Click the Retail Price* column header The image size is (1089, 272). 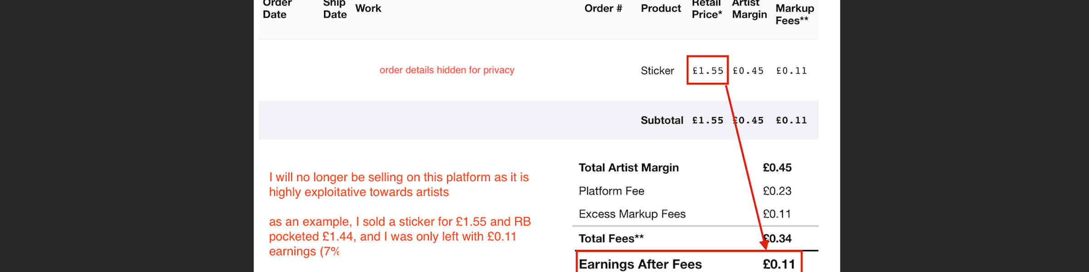coord(707,9)
